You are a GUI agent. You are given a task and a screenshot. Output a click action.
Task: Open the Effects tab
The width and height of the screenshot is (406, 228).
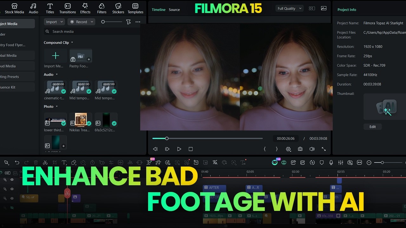click(x=85, y=9)
